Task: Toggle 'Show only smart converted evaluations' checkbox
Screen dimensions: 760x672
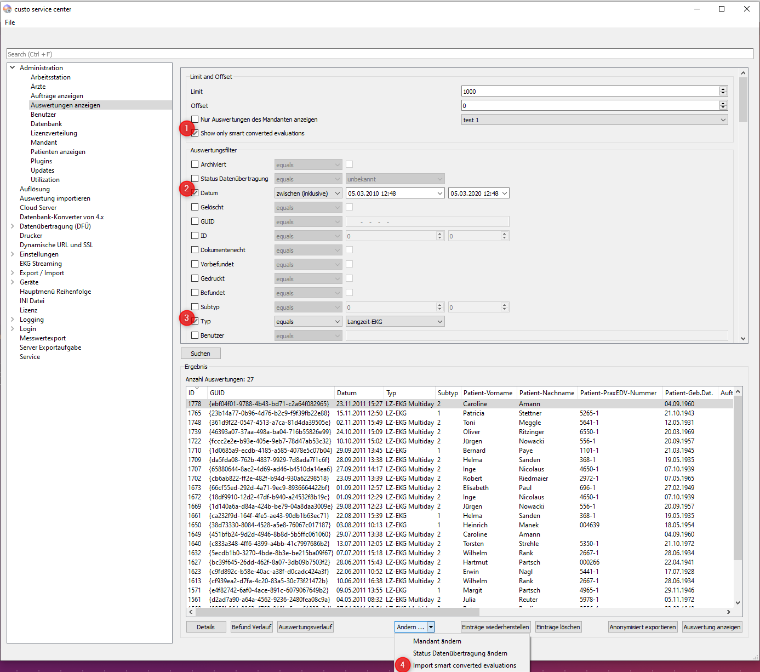Action: pos(195,133)
